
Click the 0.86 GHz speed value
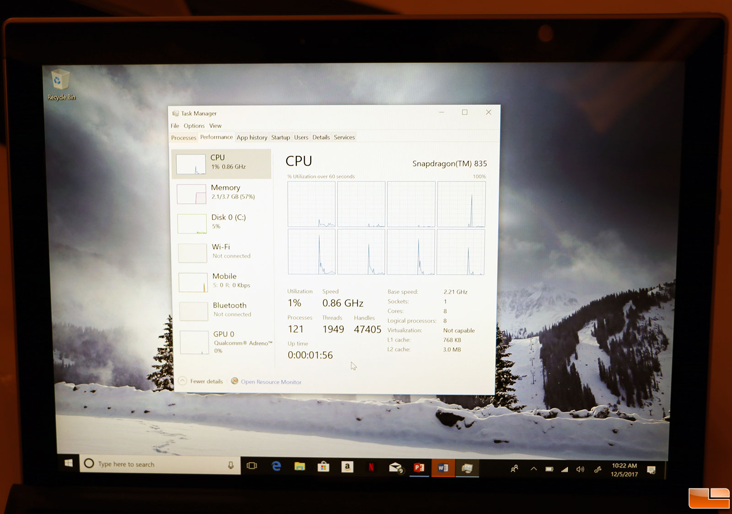pyautogui.click(x=343, y=303)
